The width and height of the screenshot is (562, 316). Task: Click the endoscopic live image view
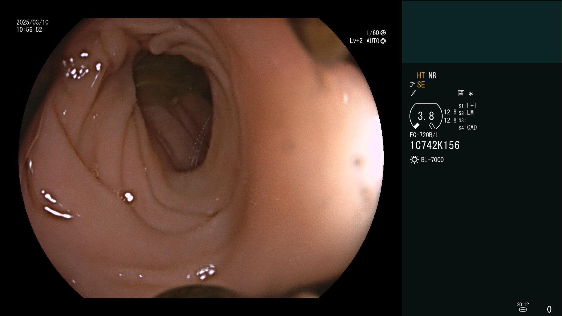201,158
